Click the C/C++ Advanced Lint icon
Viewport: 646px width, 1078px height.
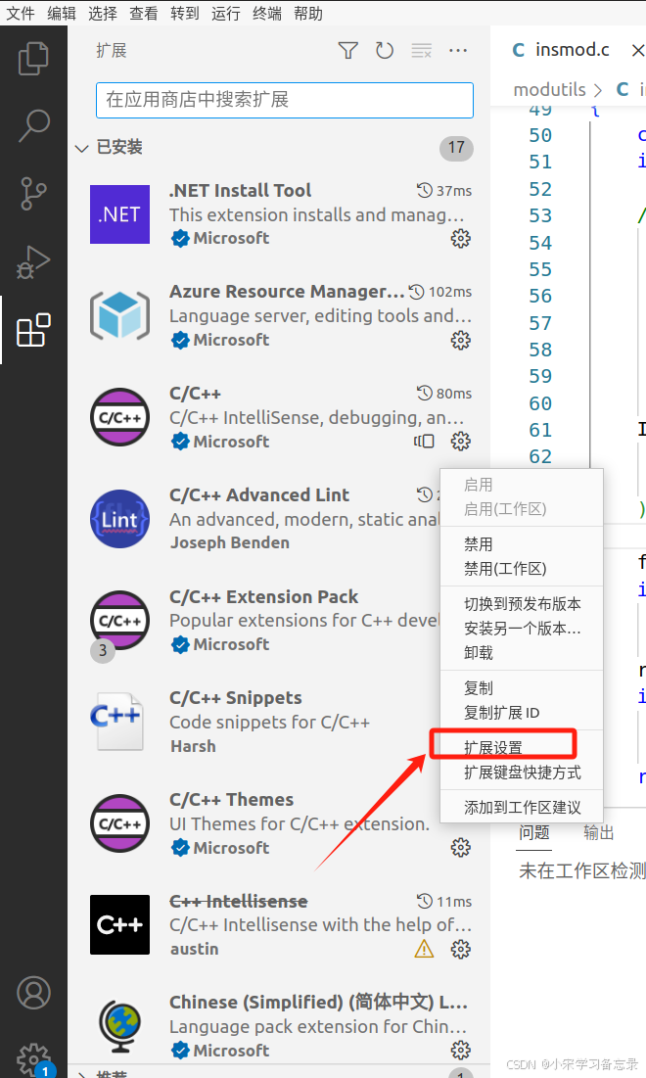tap(119, 519)
